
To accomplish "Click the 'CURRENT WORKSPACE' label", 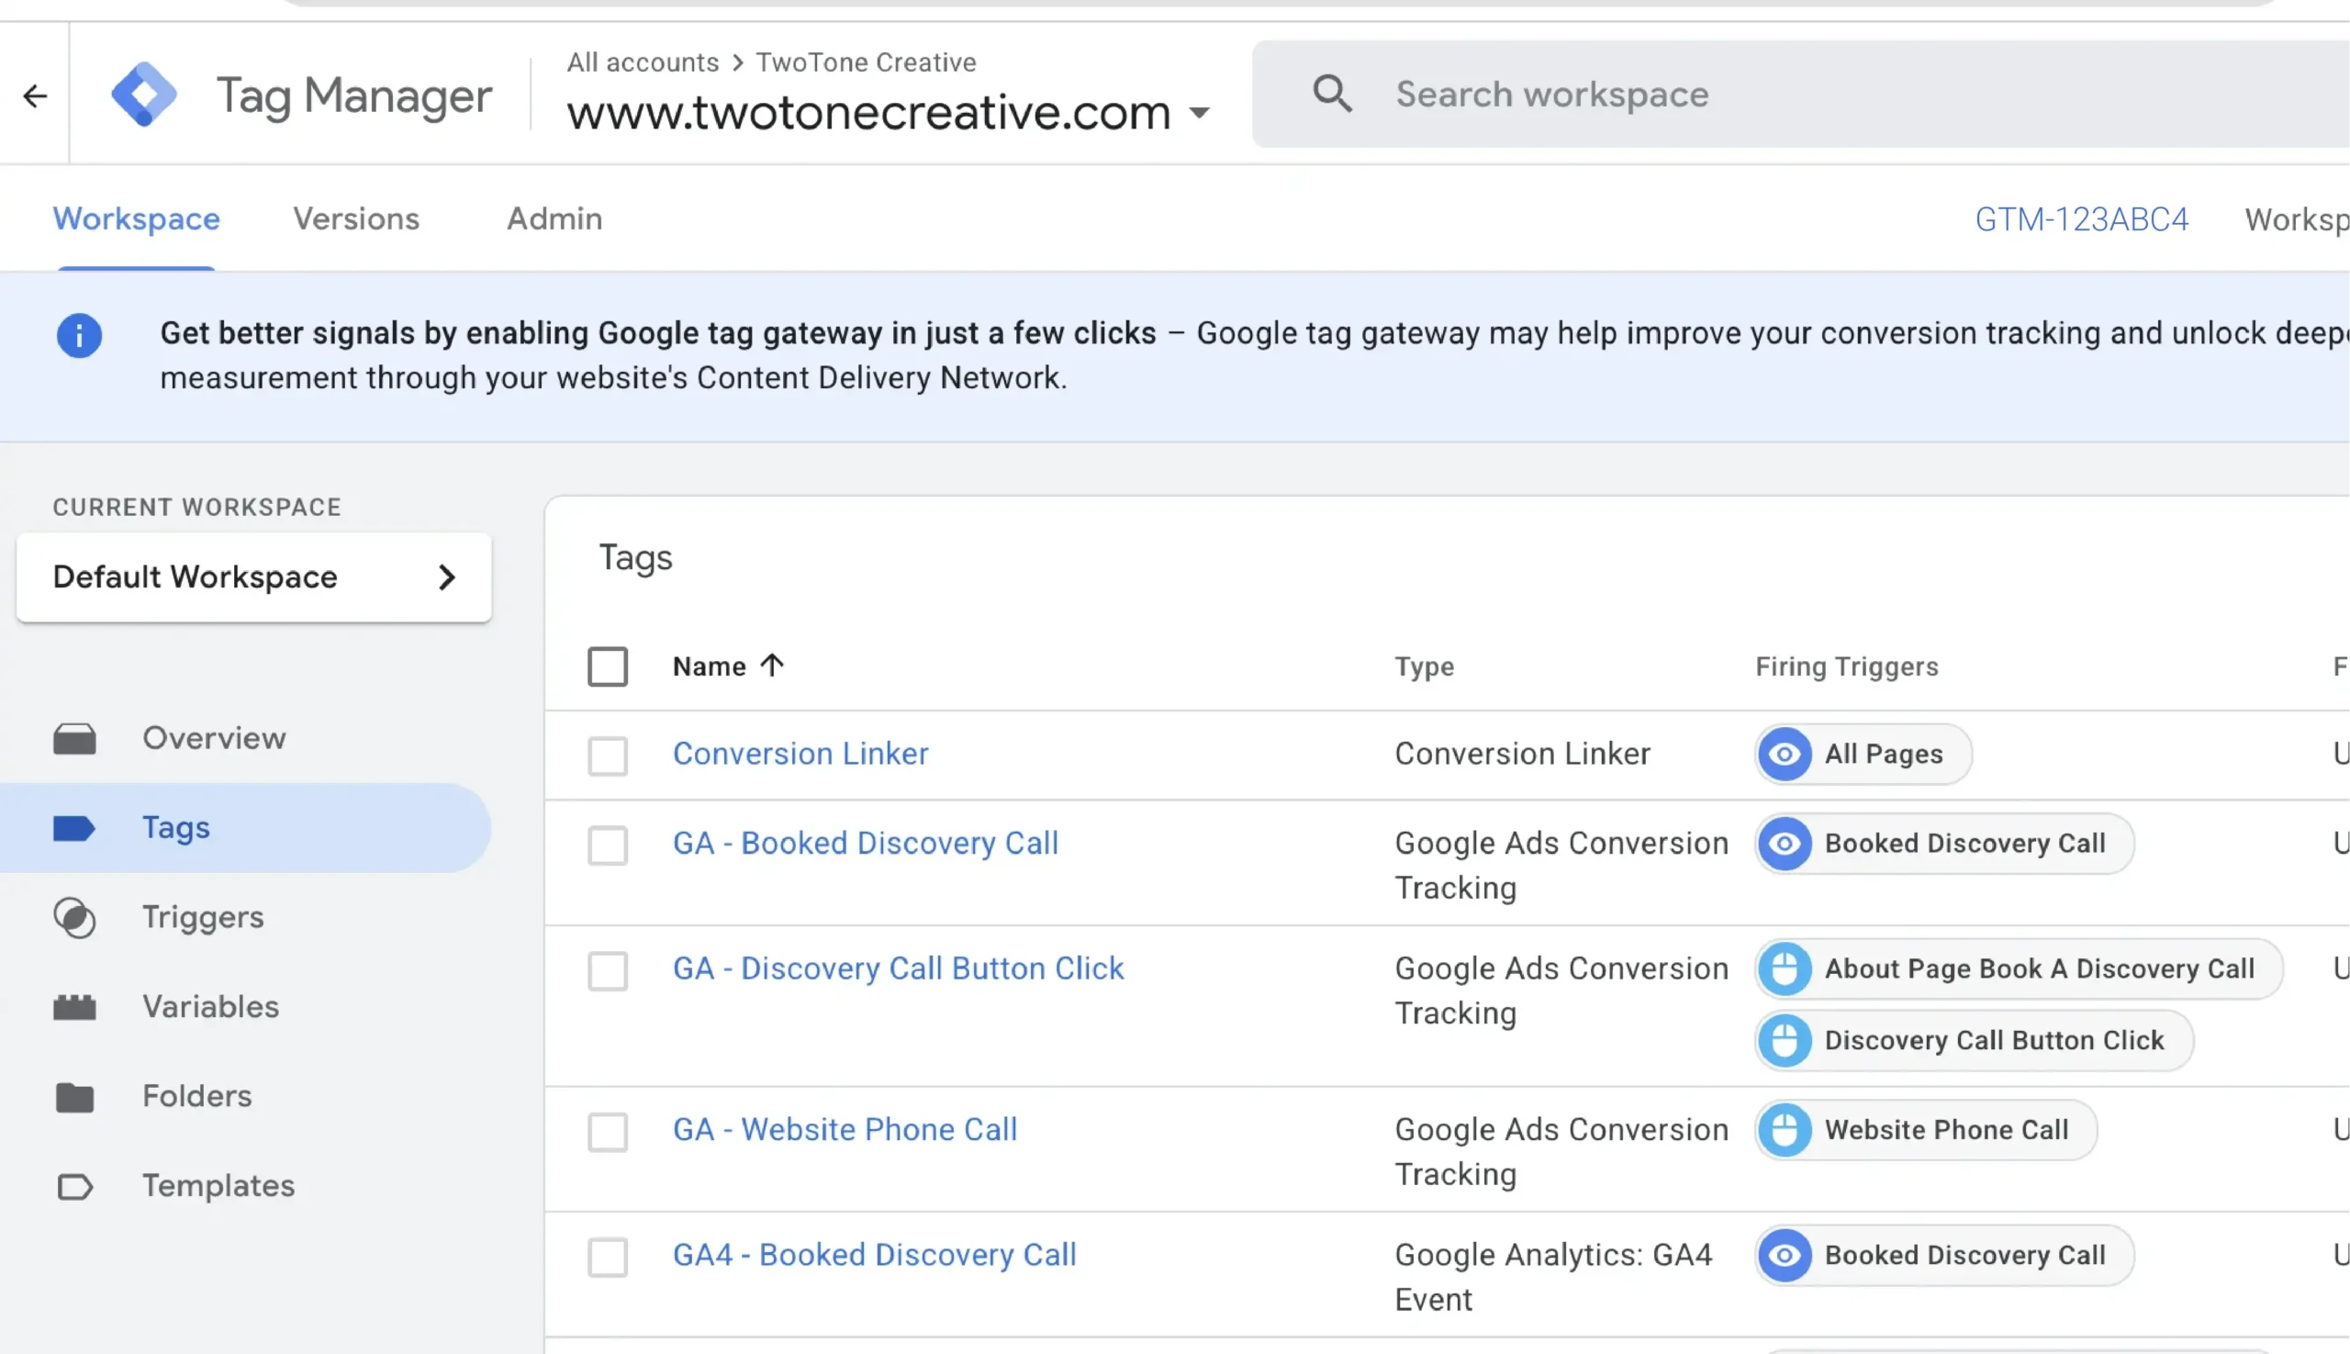I will pos(197,507).
